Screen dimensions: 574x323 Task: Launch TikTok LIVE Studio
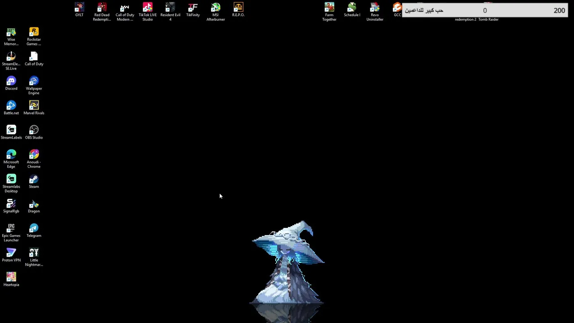148,12
